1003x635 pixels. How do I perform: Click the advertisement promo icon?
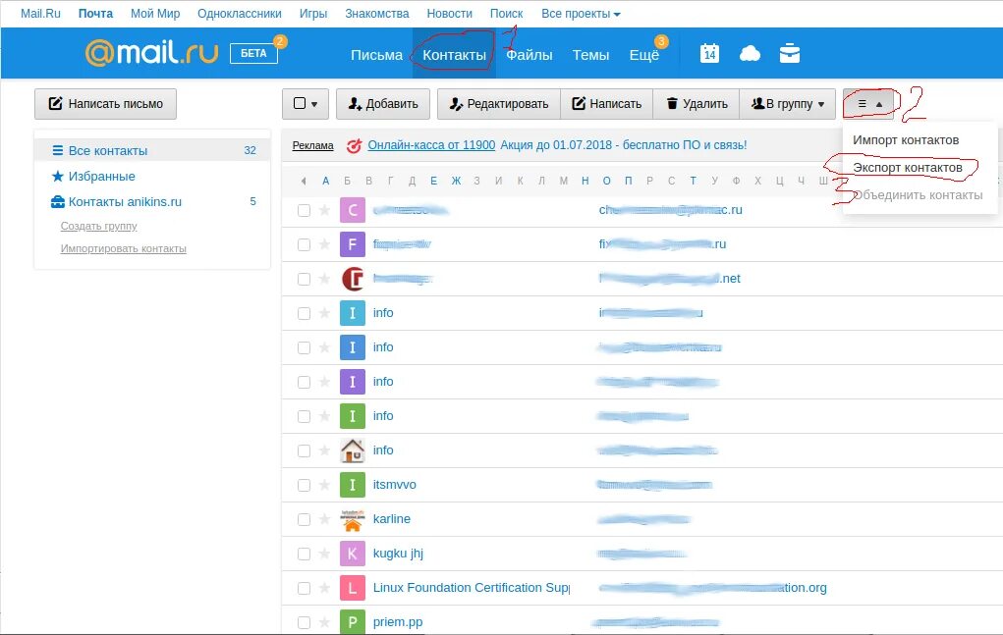354,145
